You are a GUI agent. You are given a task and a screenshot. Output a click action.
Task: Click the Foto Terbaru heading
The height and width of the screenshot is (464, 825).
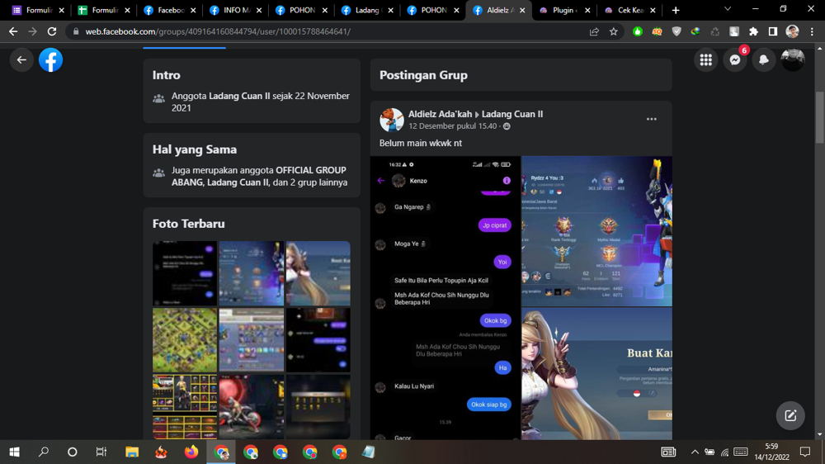[x=188, y=223]
